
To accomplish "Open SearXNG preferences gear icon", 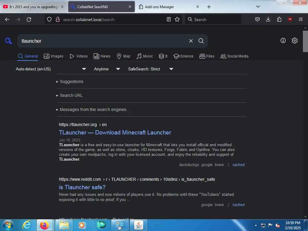I will (295, 41).
